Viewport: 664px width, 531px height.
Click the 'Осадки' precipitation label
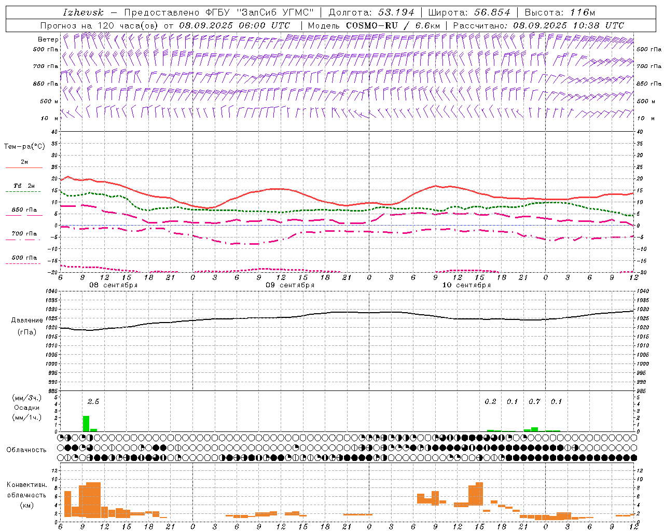[x=26, y=408]
